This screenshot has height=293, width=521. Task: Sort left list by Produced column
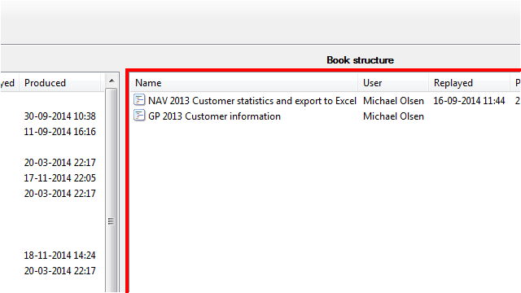(60, 83)
